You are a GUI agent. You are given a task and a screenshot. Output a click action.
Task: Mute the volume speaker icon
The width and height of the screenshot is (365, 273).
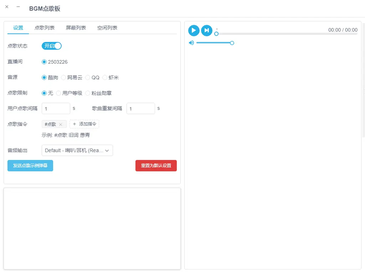tap(191, 43)
